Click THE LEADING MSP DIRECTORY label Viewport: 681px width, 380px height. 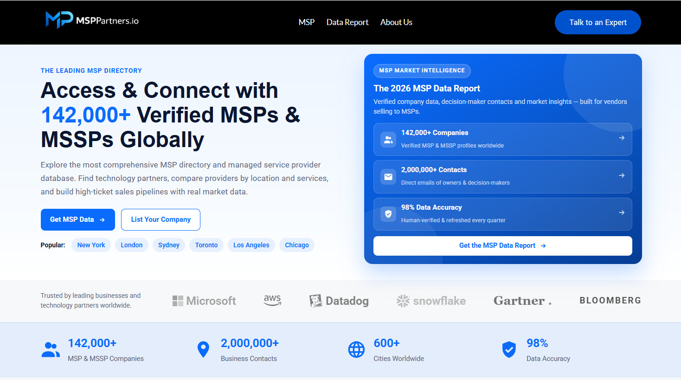point(91,71)
